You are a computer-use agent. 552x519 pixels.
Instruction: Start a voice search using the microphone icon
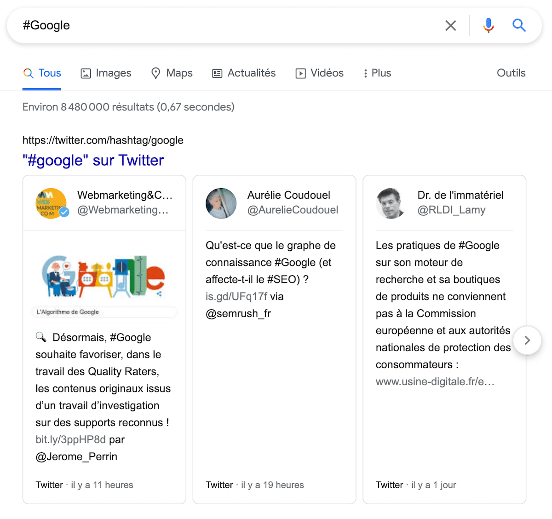click(488, 25)
